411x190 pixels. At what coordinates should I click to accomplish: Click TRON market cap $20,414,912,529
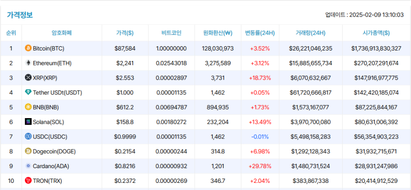click(x=376, y=181)
